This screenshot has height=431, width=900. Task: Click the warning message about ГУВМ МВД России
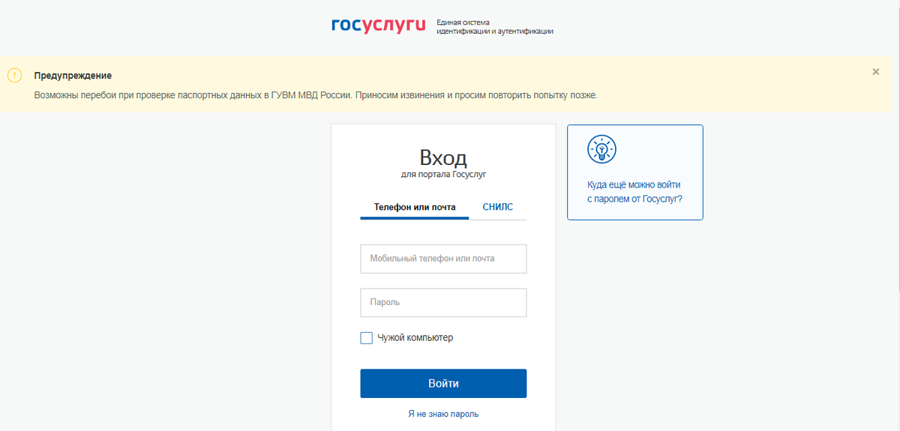coord(316,96)
